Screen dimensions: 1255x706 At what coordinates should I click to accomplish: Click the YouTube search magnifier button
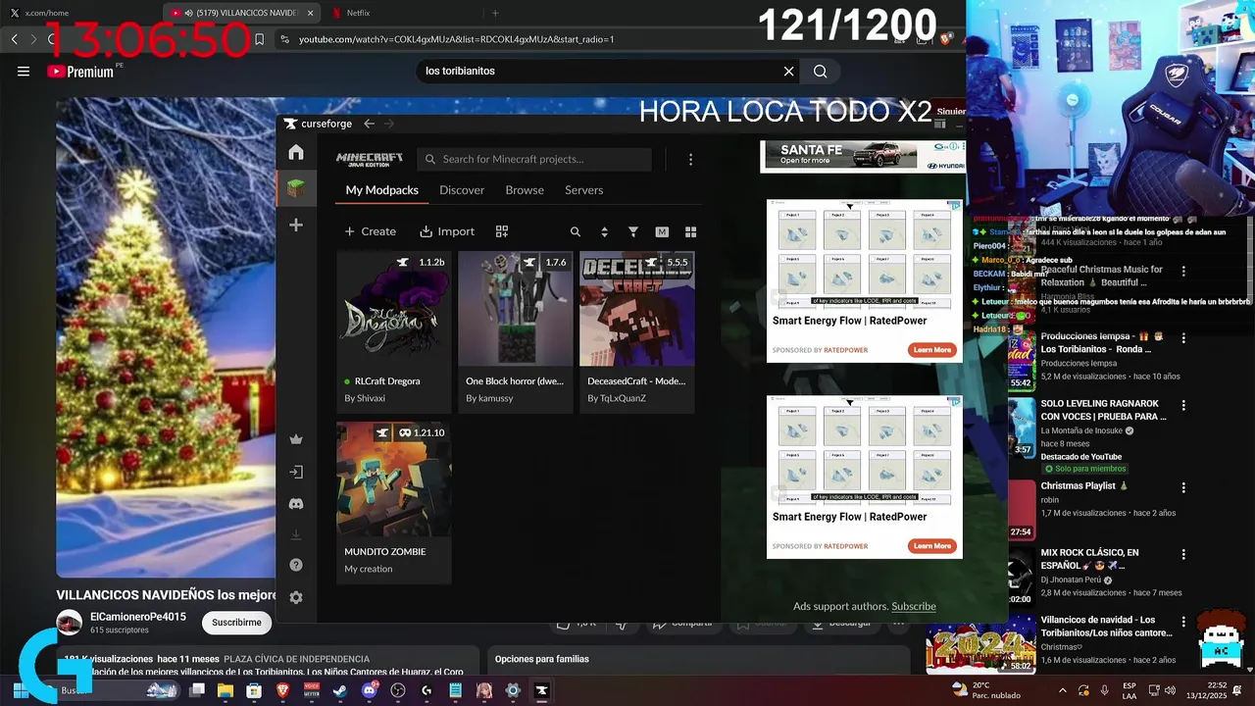pos(821,72)
